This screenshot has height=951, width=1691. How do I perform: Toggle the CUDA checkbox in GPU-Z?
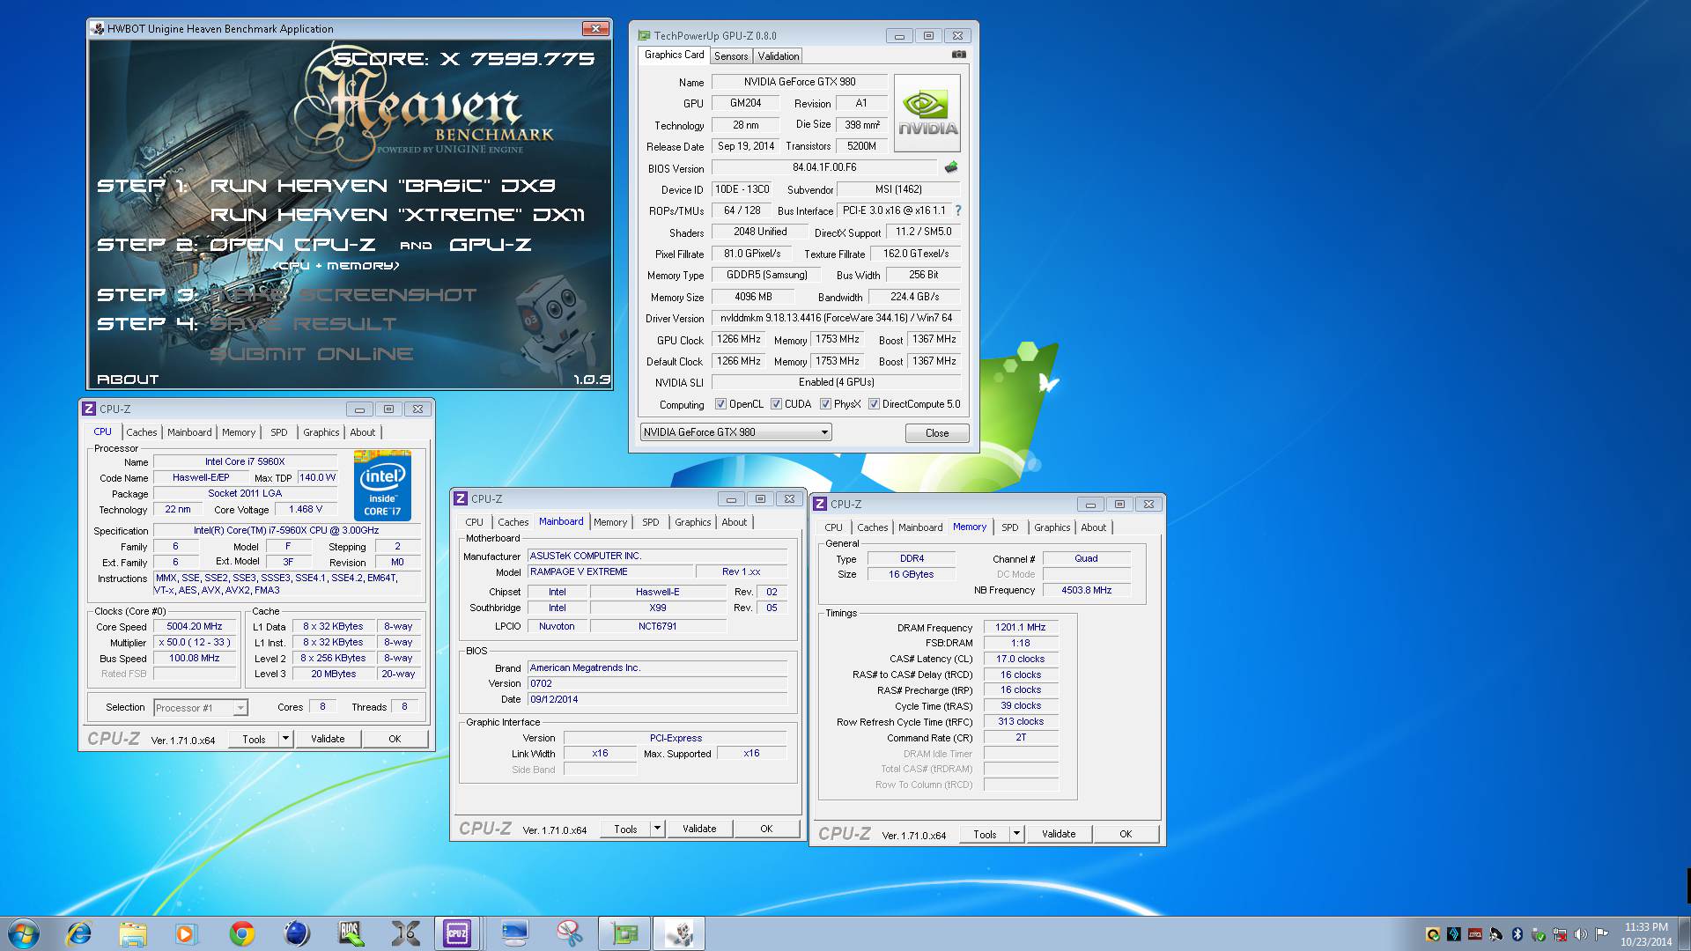pyautogui.click(x=776, y=404)
